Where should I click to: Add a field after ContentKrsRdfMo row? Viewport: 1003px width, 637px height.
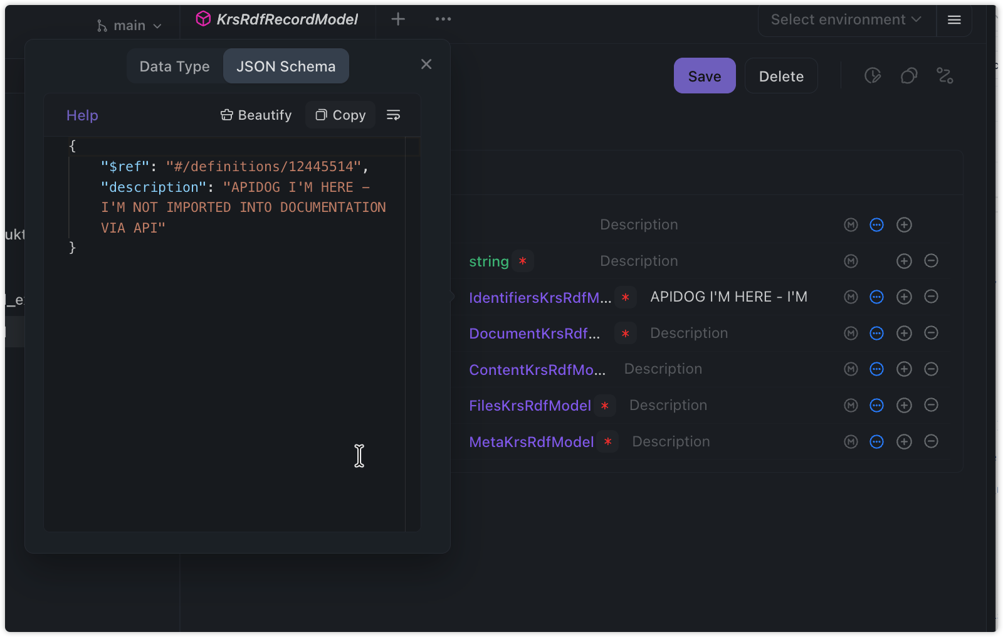tap(903, 369)
